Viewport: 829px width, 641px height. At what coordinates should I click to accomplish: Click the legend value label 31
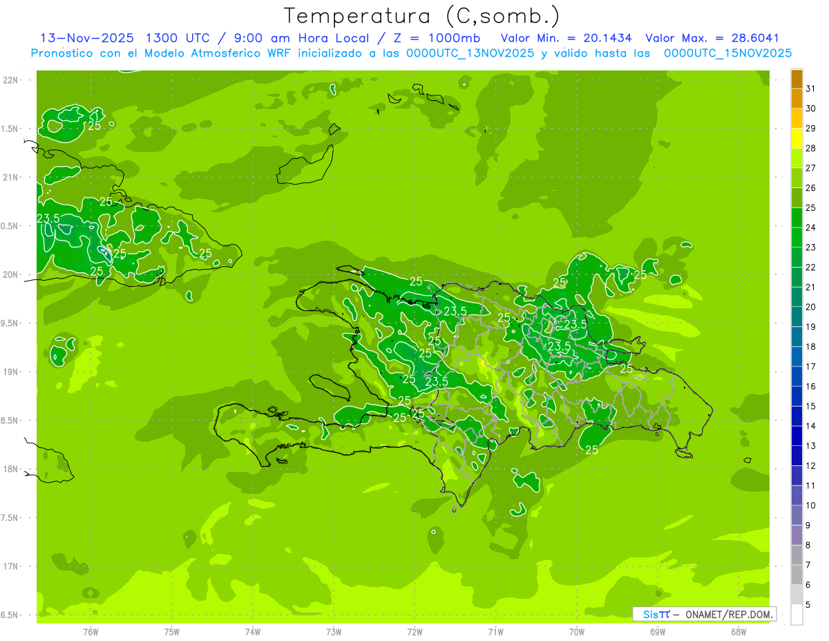[810, 89]
